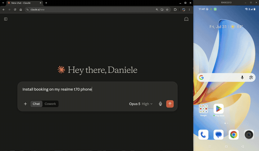Select the New chat - Claude tab

24,3
